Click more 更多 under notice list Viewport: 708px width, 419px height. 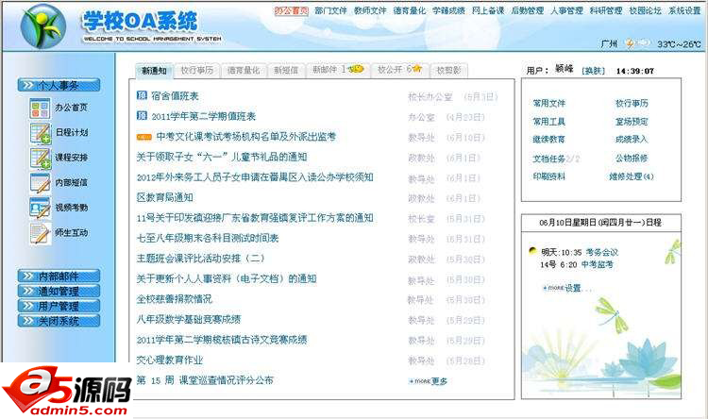pos(428,381)
